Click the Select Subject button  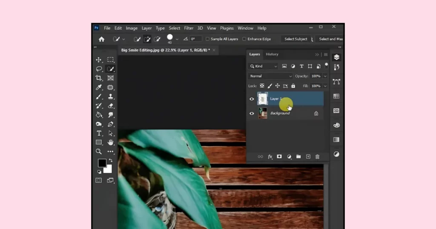[x=295, y=39]
